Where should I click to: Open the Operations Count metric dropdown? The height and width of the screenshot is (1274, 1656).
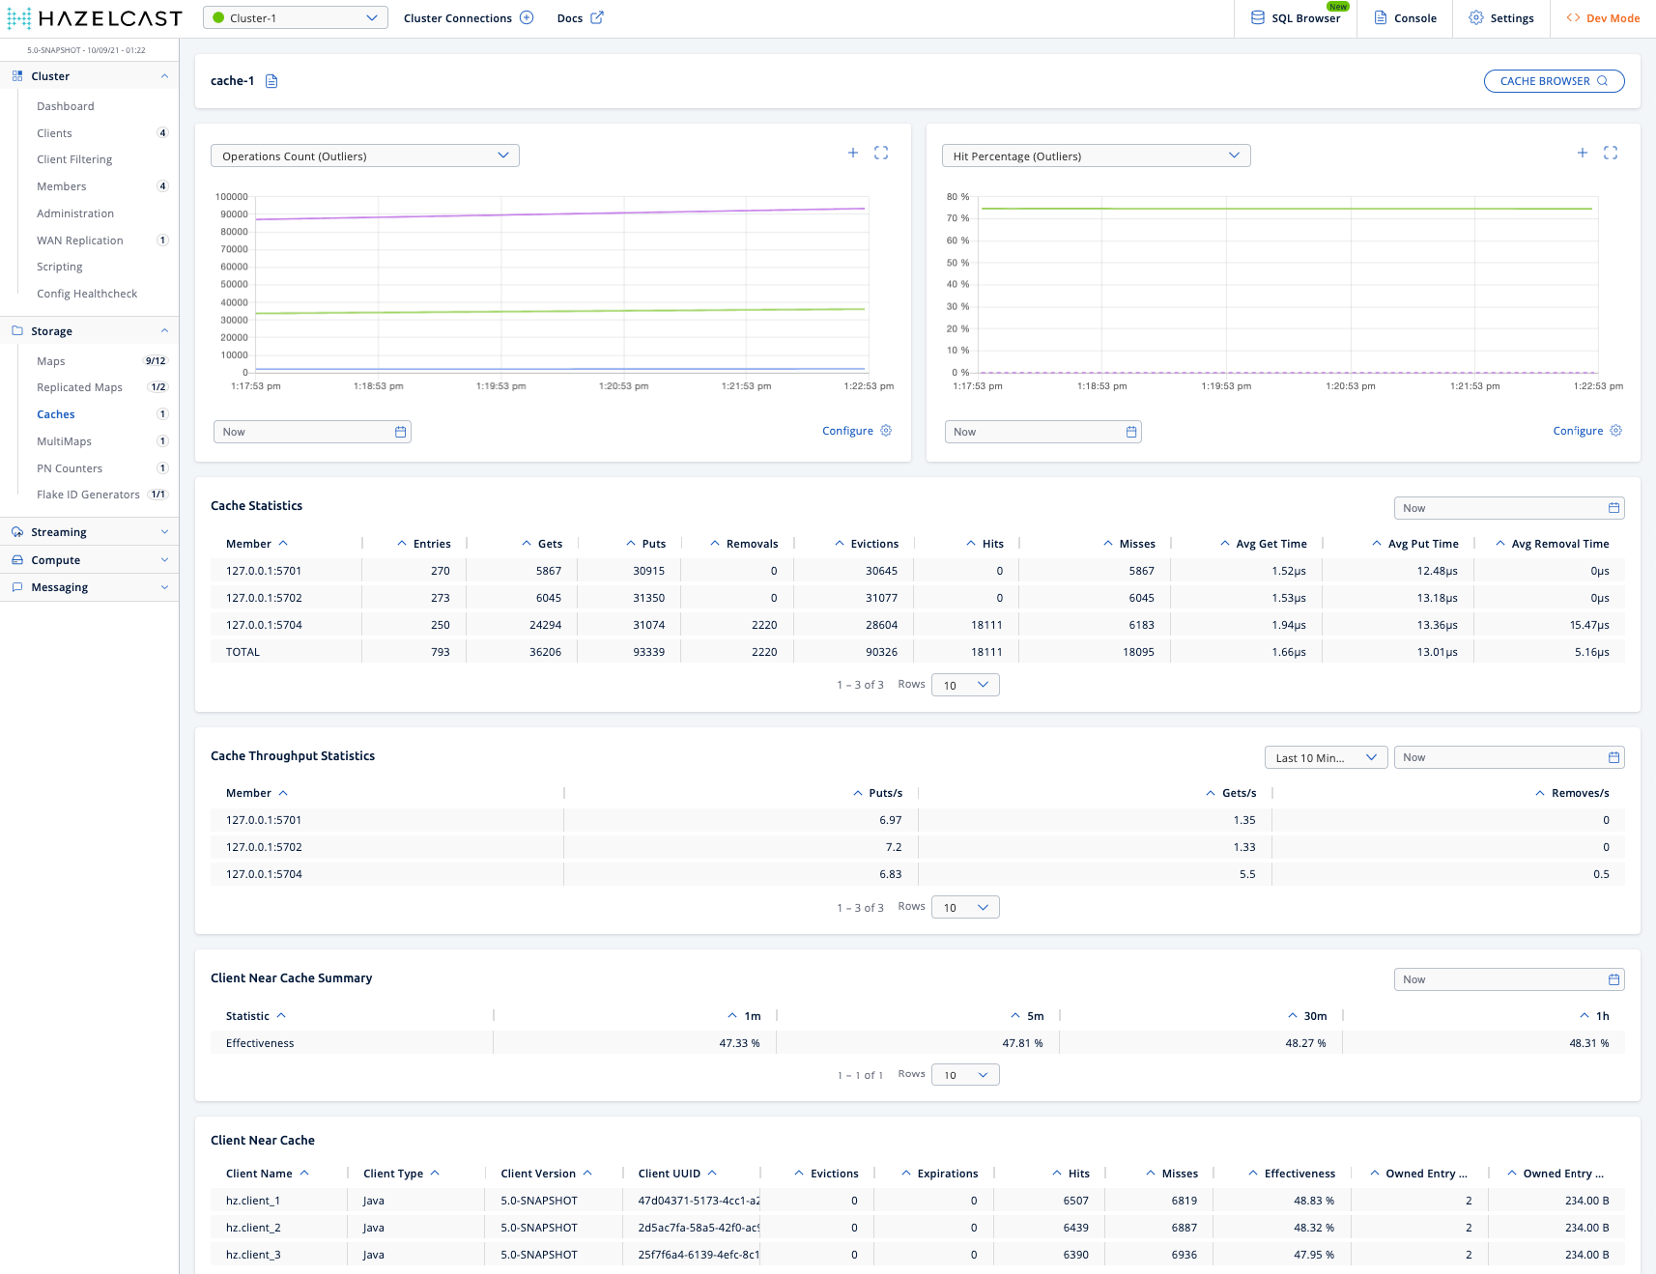pos(364,155)
